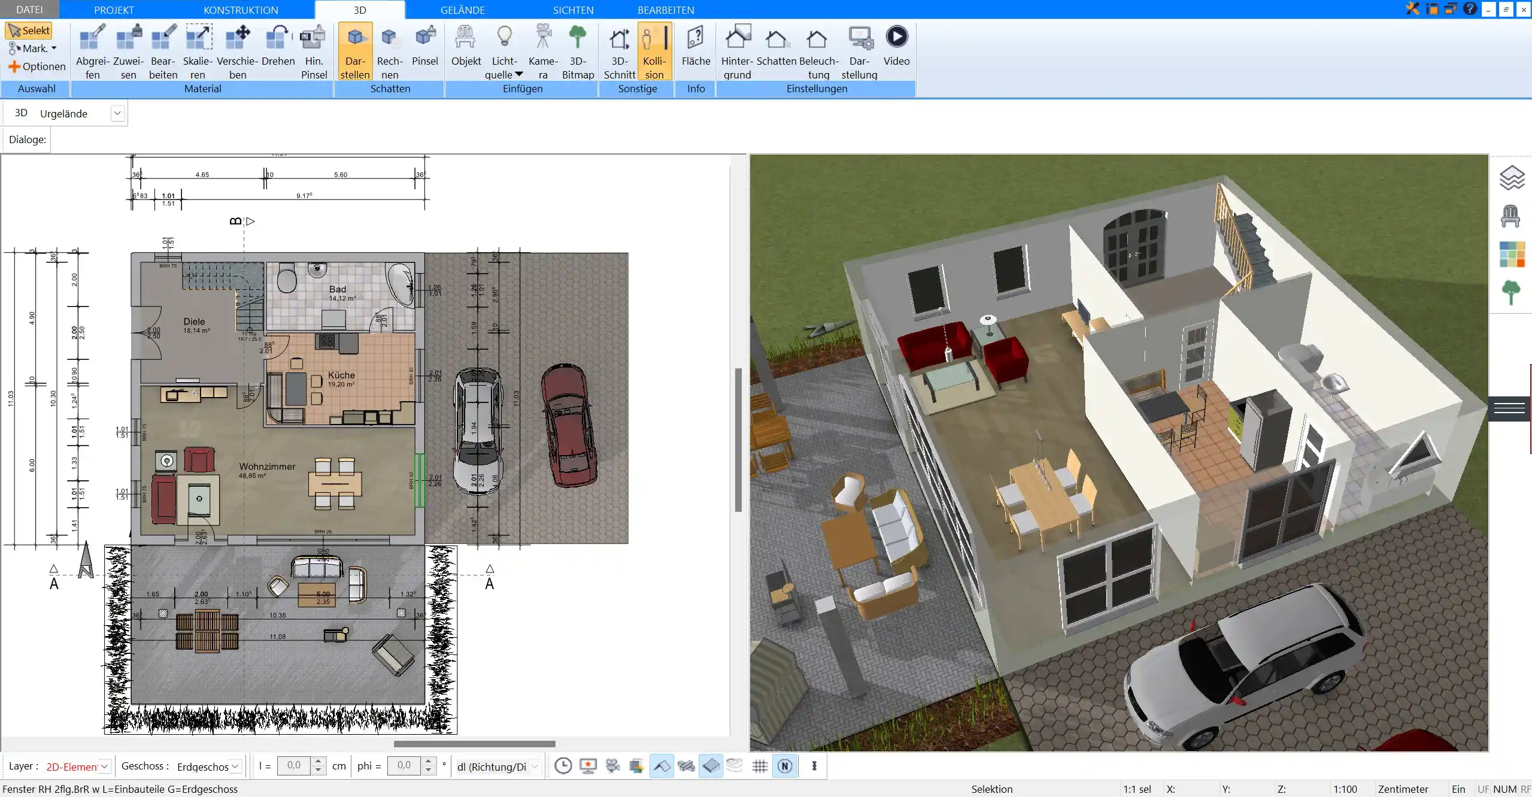
Task: Click the 1:100 scale in status bar
Action: (1345, 789)
